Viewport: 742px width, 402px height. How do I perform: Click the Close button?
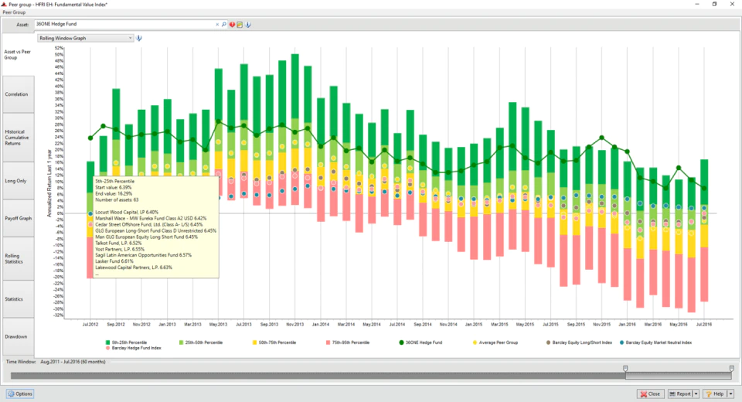coord(651,394)
